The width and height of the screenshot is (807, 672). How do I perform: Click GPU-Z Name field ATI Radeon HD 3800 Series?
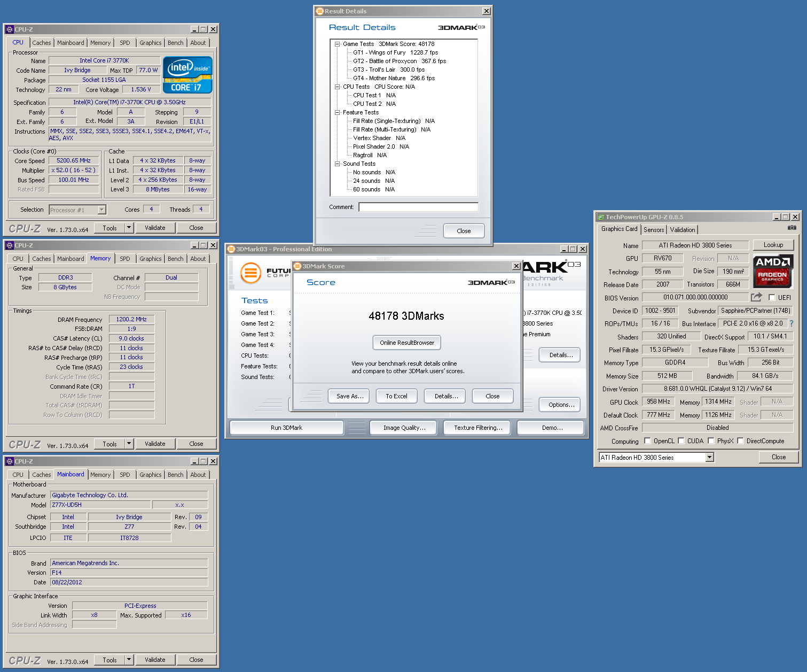point(695,245)
